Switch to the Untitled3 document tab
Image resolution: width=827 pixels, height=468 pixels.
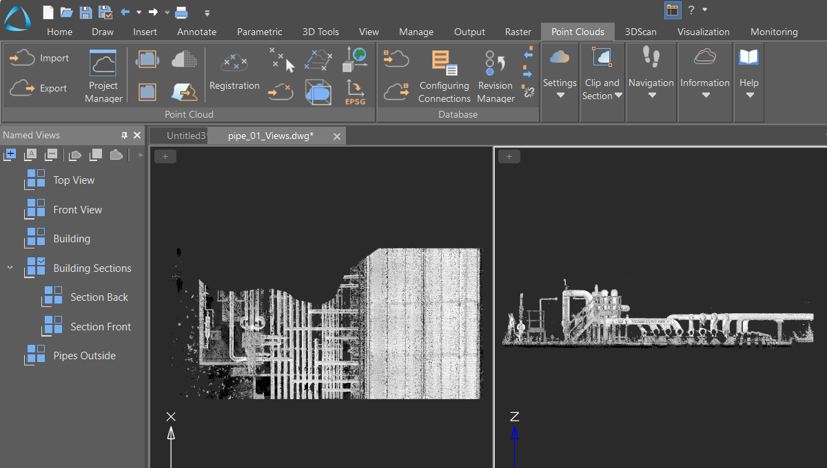[x=185, y=136]
